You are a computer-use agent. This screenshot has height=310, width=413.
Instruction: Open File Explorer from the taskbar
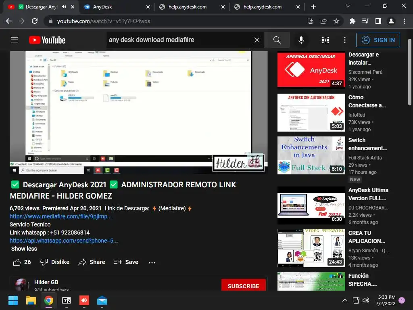(x=31, y=300)
